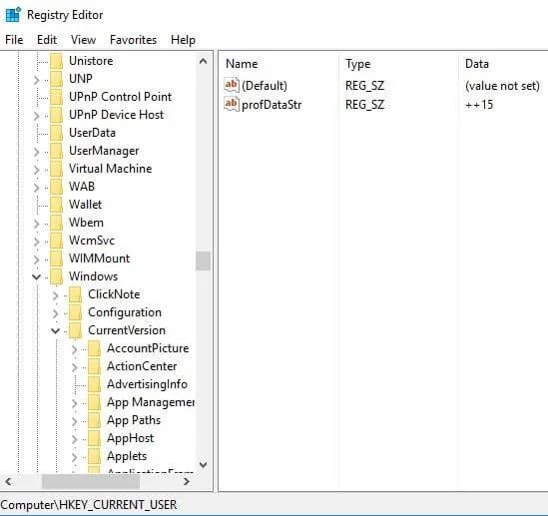Collapse the CurrentVersion key

click(55, 330)
